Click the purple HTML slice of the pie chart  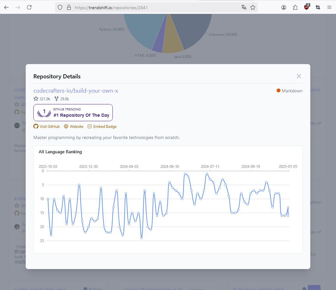click(x=160, y=42)
